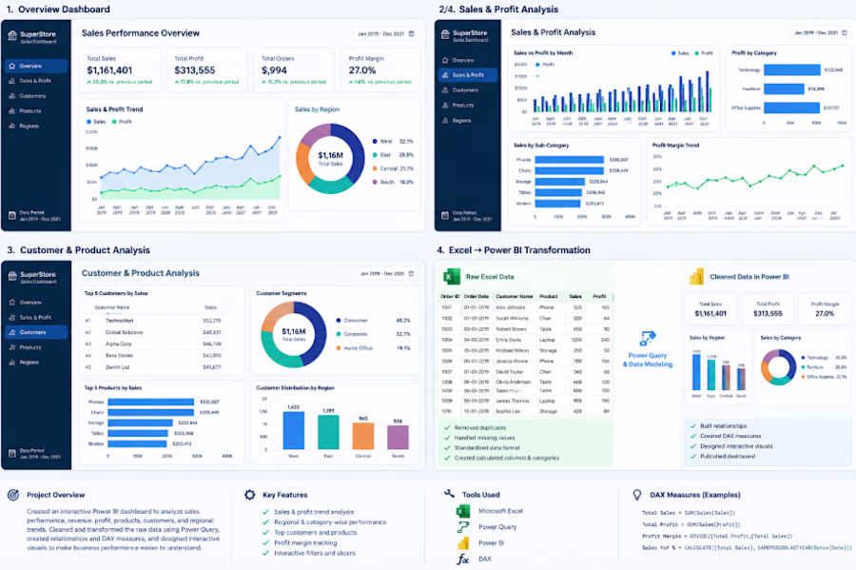Click the Power Query & Data Modeling icon
Viewport: 856px width, 570px height.
point(648,339)
